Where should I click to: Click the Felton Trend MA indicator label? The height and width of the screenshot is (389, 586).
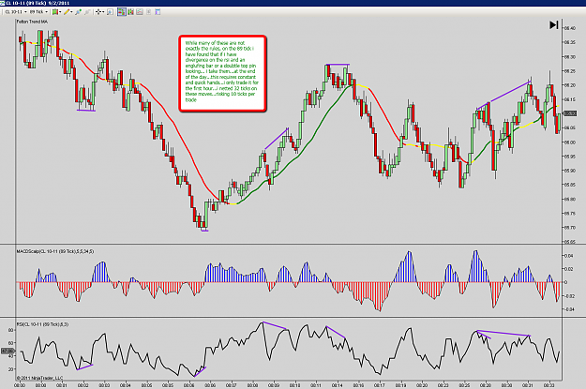coord(32,22)
